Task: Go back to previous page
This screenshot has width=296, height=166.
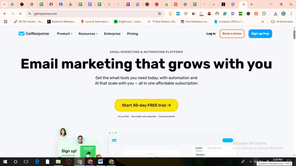Action: coord(5,14)
